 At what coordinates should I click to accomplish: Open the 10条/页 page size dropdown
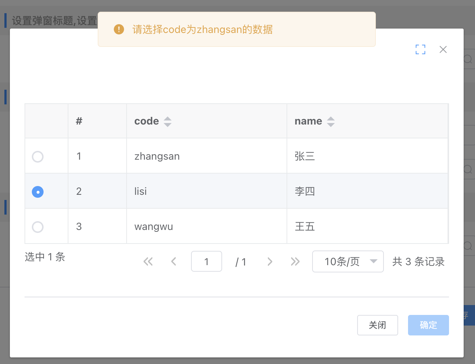point(348,261)
